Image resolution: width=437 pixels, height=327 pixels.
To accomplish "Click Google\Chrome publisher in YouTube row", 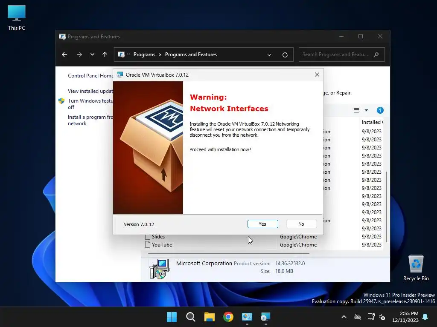I will pyautogui.click(x=298, y=245).
